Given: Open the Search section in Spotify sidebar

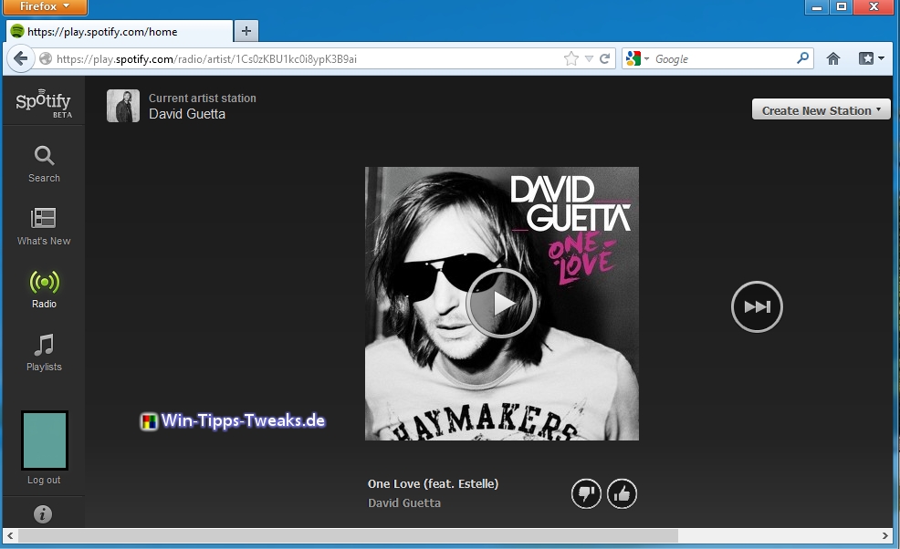Looking at the screenshot, I should tap(44, 163).
